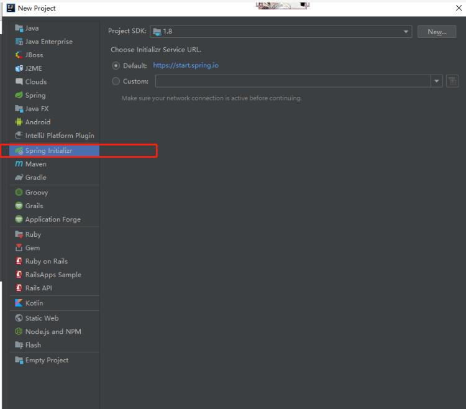This screenshot has height=409, width=466.
Task: Expand the Custom URL history dropdown arrow
Action: [437, 81]
